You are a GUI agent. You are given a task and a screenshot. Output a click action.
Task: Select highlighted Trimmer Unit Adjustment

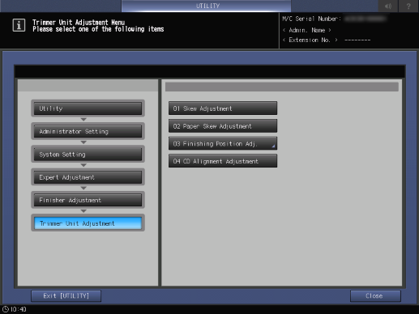point(88,223)
